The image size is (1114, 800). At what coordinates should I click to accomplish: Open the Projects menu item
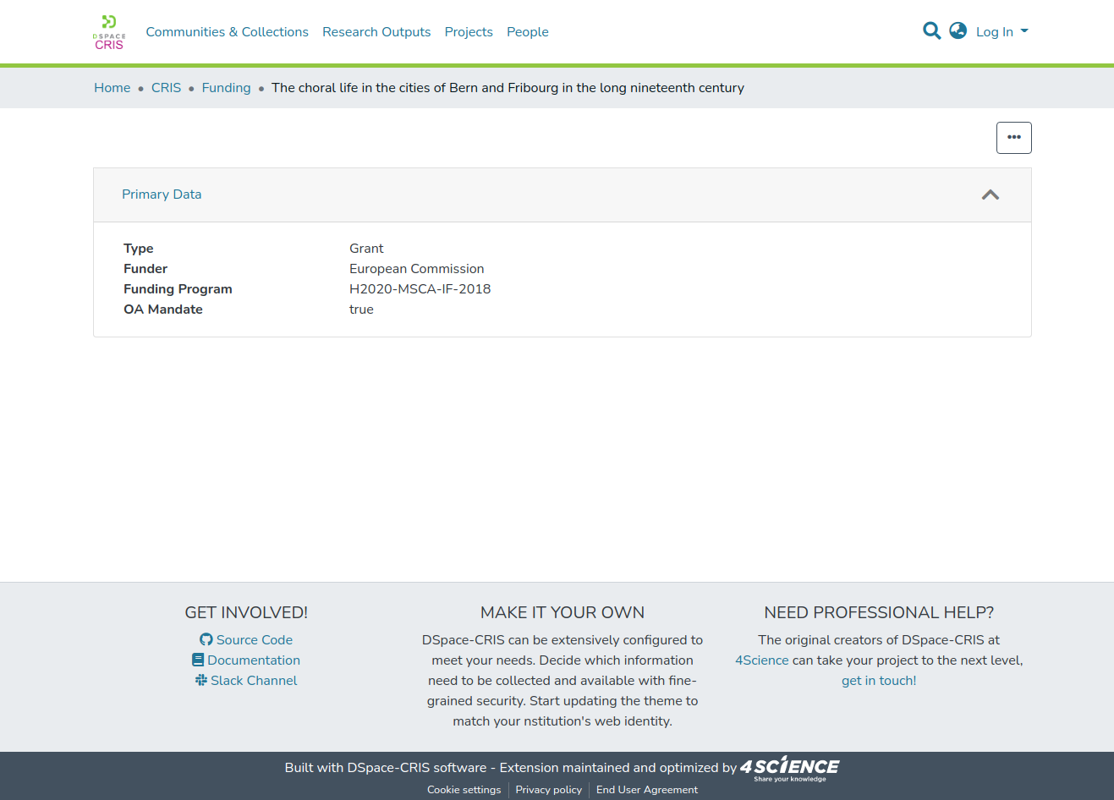point(469,32)
